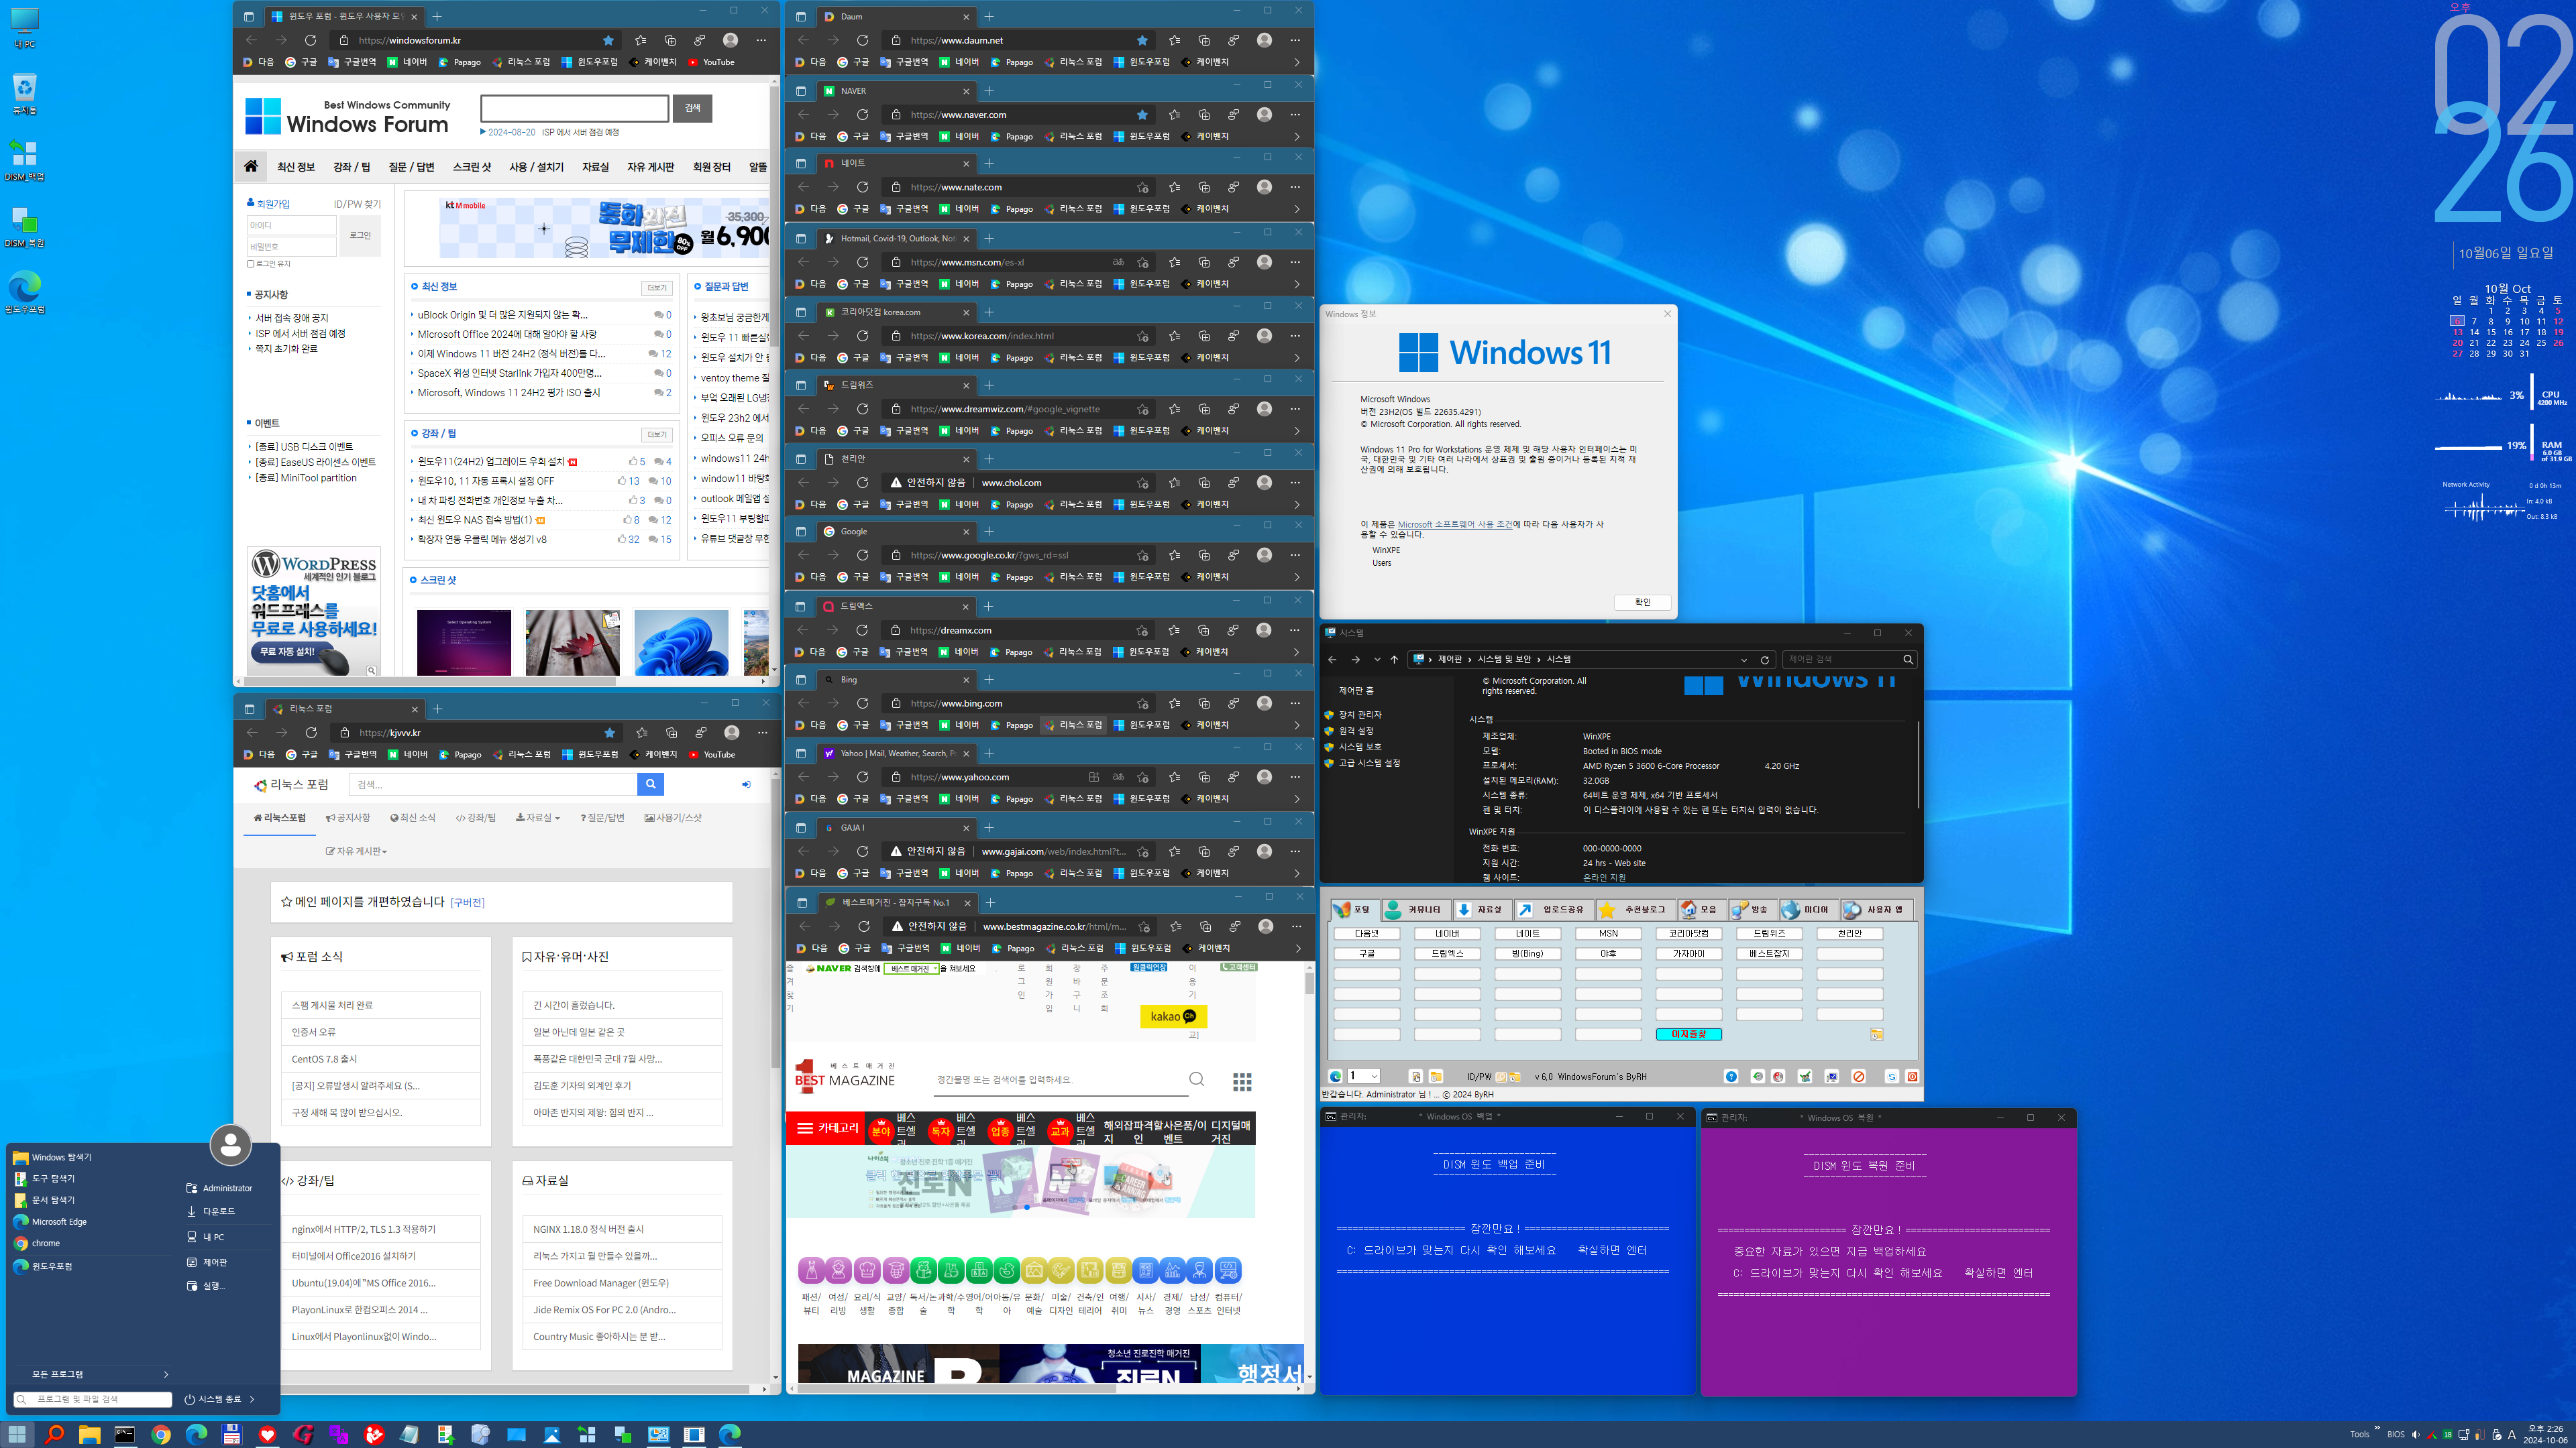Expand bookmarks overflow chevron in Daum window

click(1297, 62)
